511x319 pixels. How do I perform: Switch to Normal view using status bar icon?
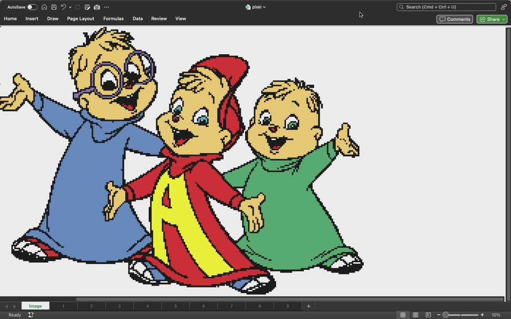(x=403, y=315)
